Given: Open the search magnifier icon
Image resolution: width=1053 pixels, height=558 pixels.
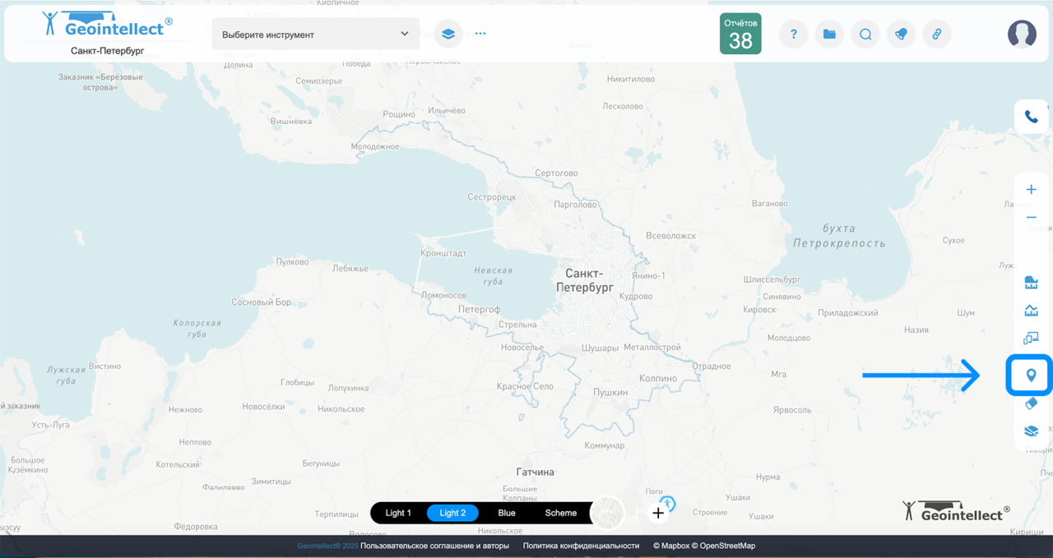Looking at the screenshot, I should [865, 35].
